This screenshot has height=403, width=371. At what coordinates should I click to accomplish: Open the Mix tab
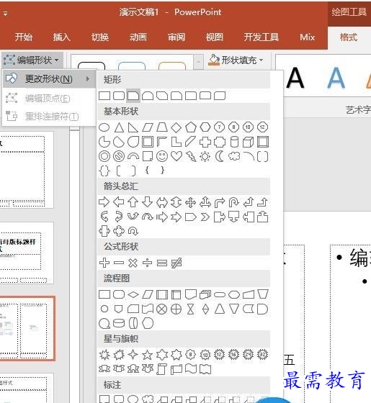click(x=307, y=37)
